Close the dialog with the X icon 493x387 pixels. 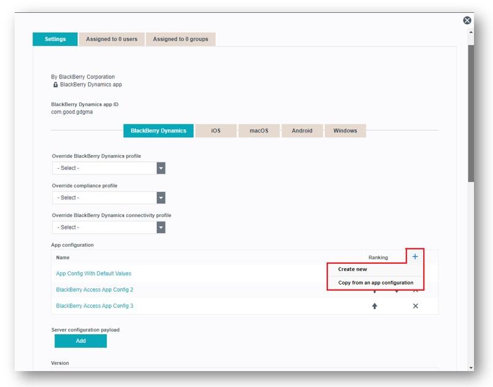click(467, 20)
